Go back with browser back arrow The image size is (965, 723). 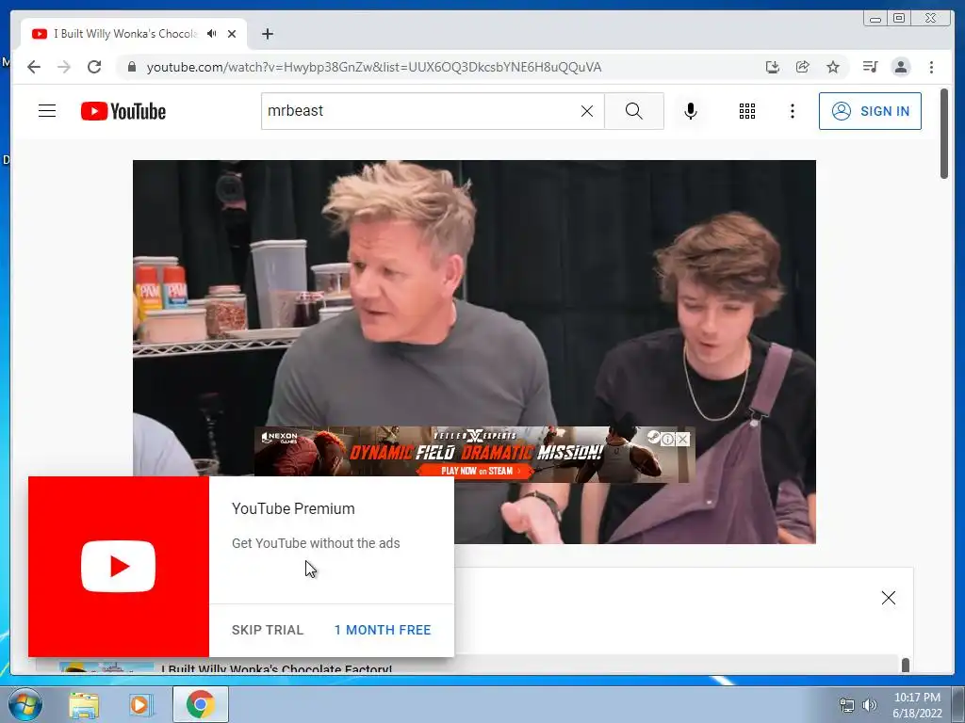coord(34,67)
